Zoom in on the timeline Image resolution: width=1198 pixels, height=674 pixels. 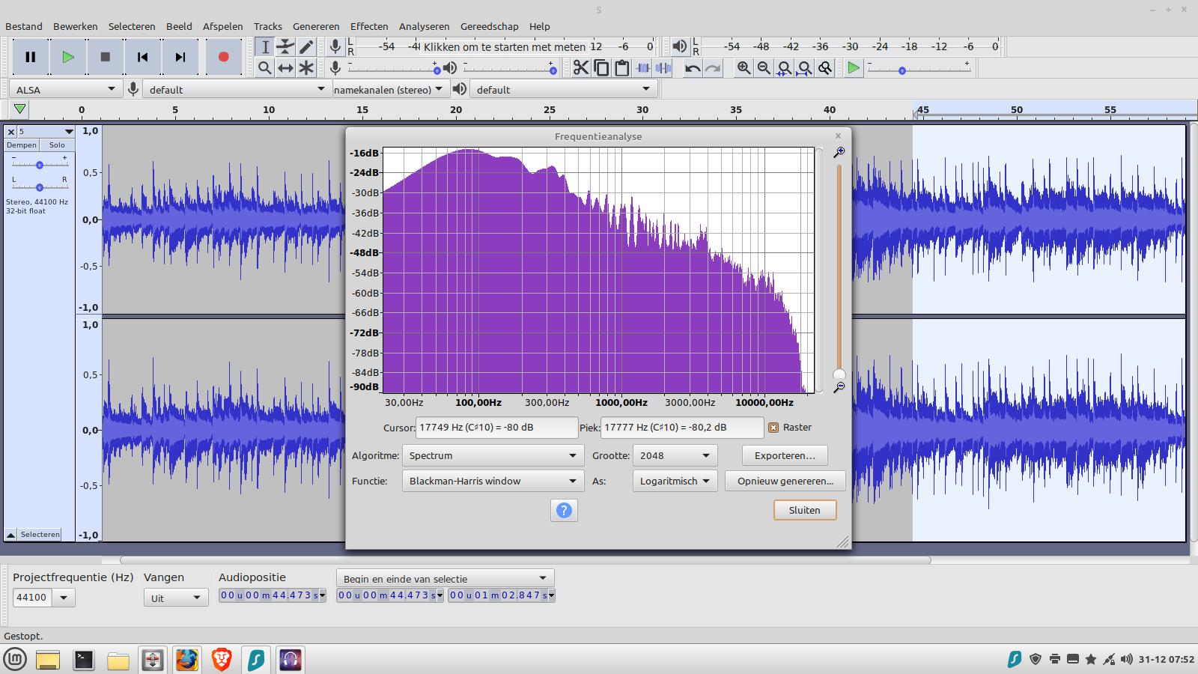(x=744, y=68)
